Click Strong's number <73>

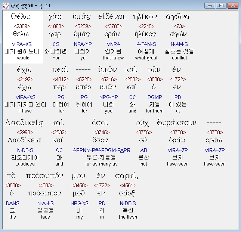(179, 26)
